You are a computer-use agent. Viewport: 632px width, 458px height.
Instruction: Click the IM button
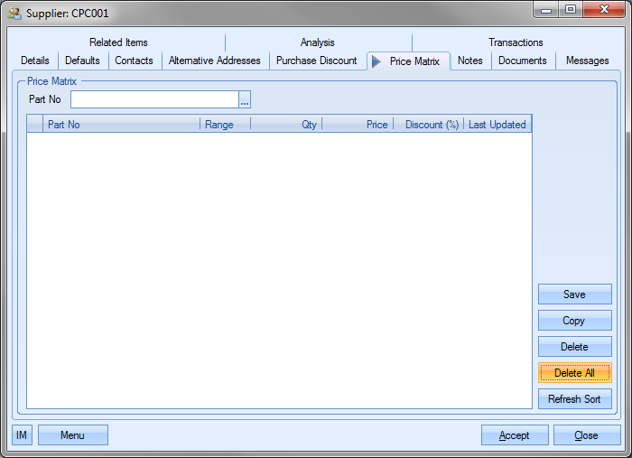click(22, 435)
